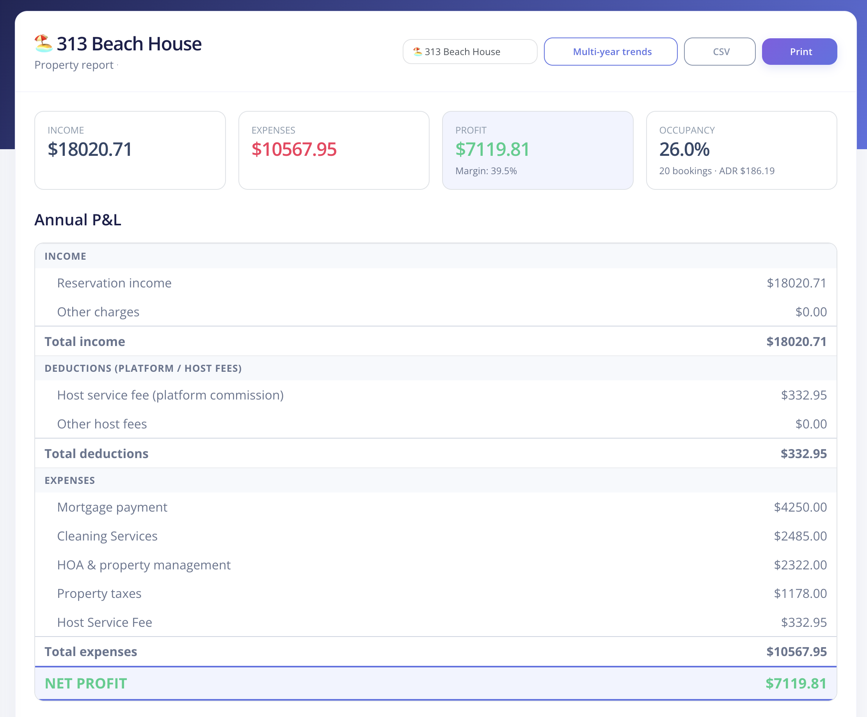The width and height of the screenshot is (867, 717).
Task: Click the Other host fees $0.00 amount
Action: click(811, 424)
